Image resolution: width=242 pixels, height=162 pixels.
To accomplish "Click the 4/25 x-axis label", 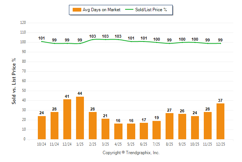I will coord(118,144).
